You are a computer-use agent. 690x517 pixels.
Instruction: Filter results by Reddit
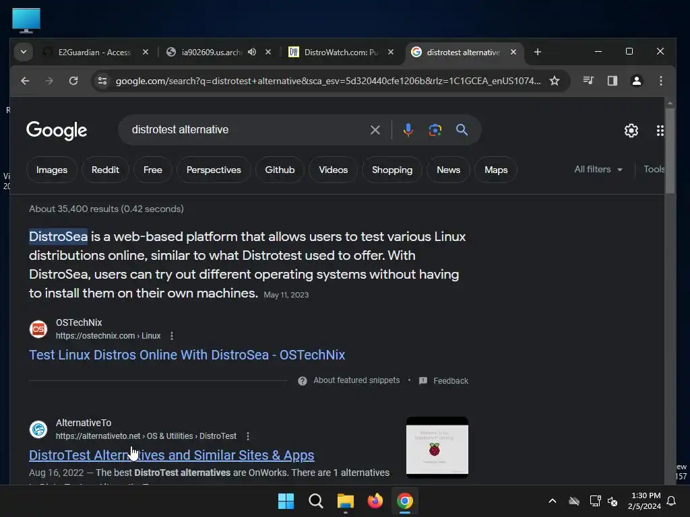pyautogui.click(x=105, y=170)
